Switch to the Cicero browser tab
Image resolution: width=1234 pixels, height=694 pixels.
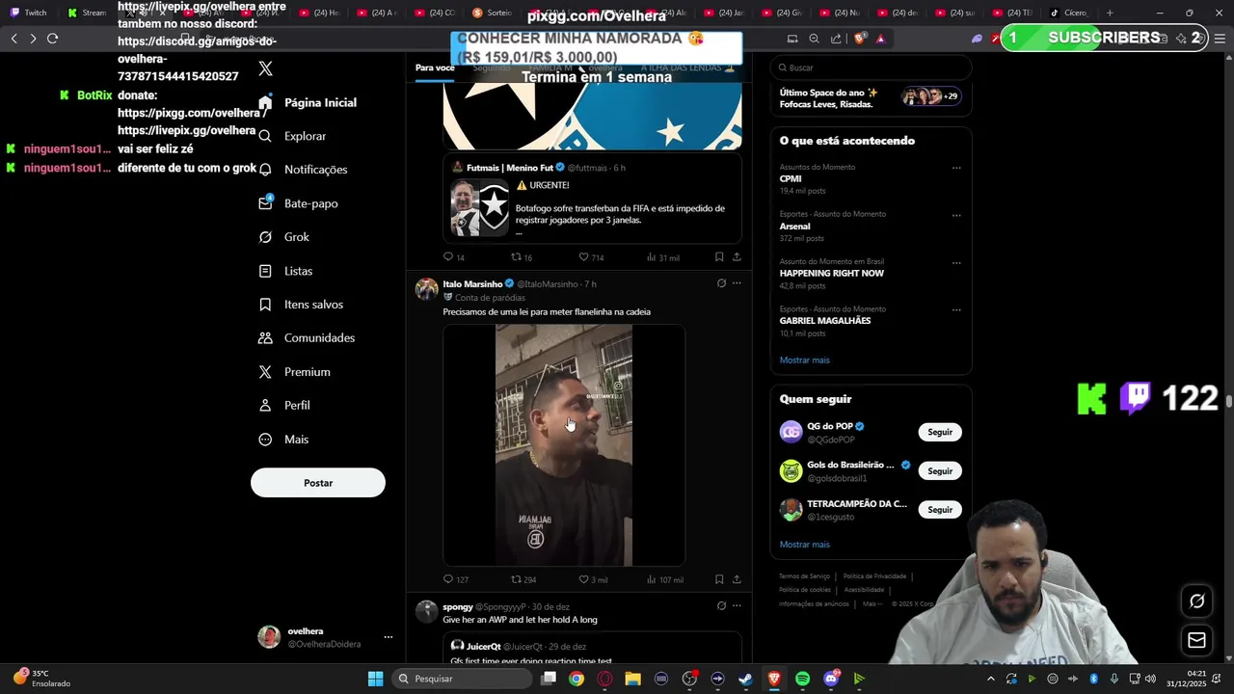1069,13
